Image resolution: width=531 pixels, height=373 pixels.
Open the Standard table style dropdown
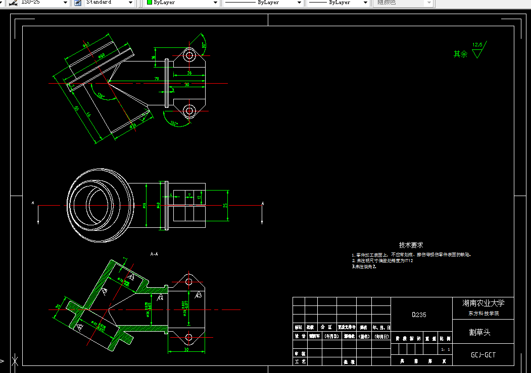130,3
